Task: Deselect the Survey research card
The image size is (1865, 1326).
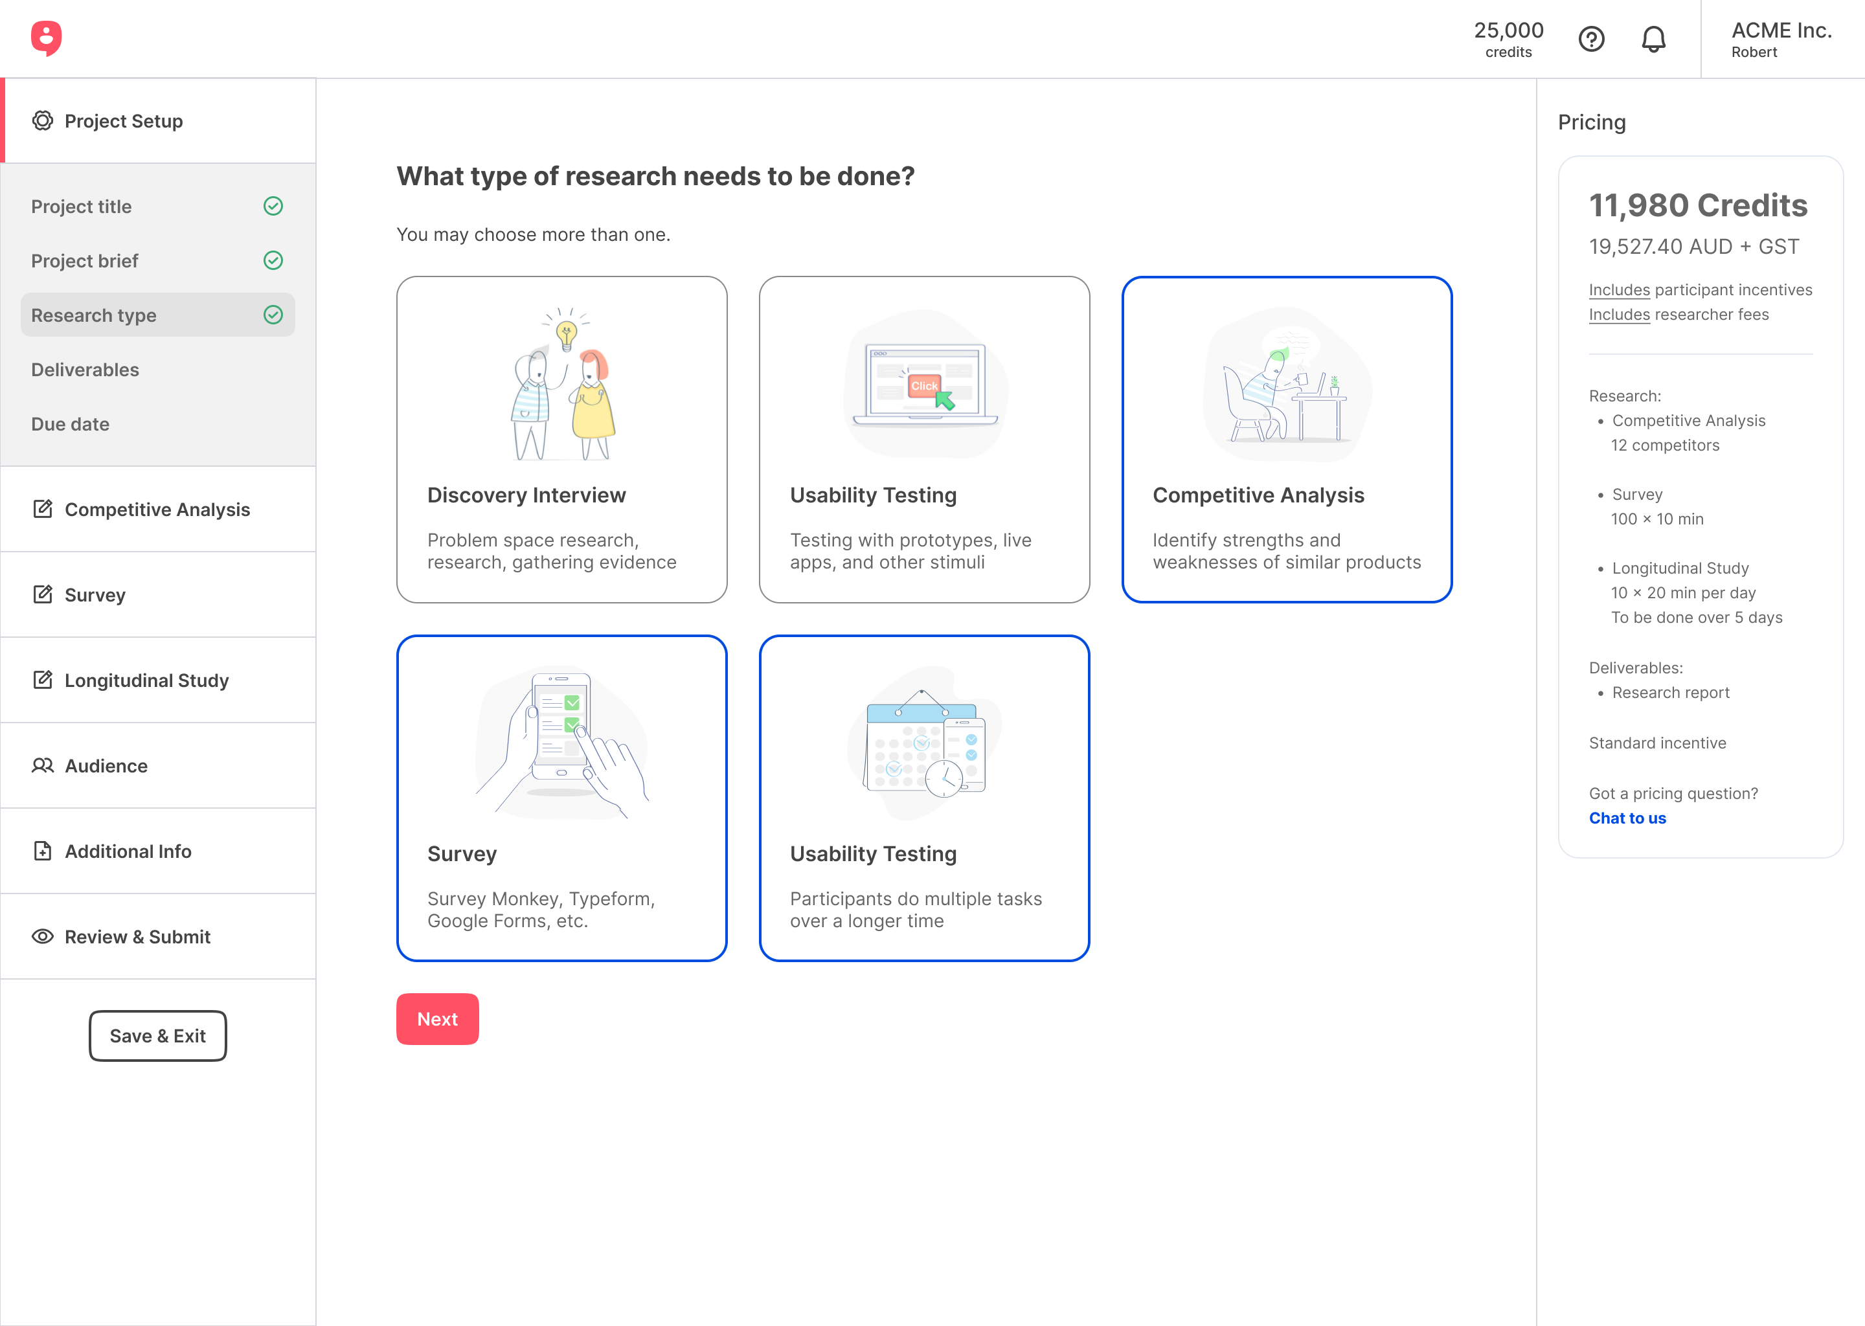Action: point(562,798)
